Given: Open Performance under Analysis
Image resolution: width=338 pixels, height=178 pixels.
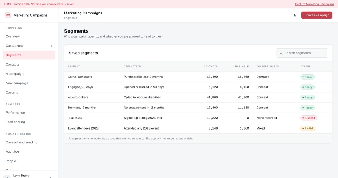Looking at the screenshot, I should click(29, 113).
